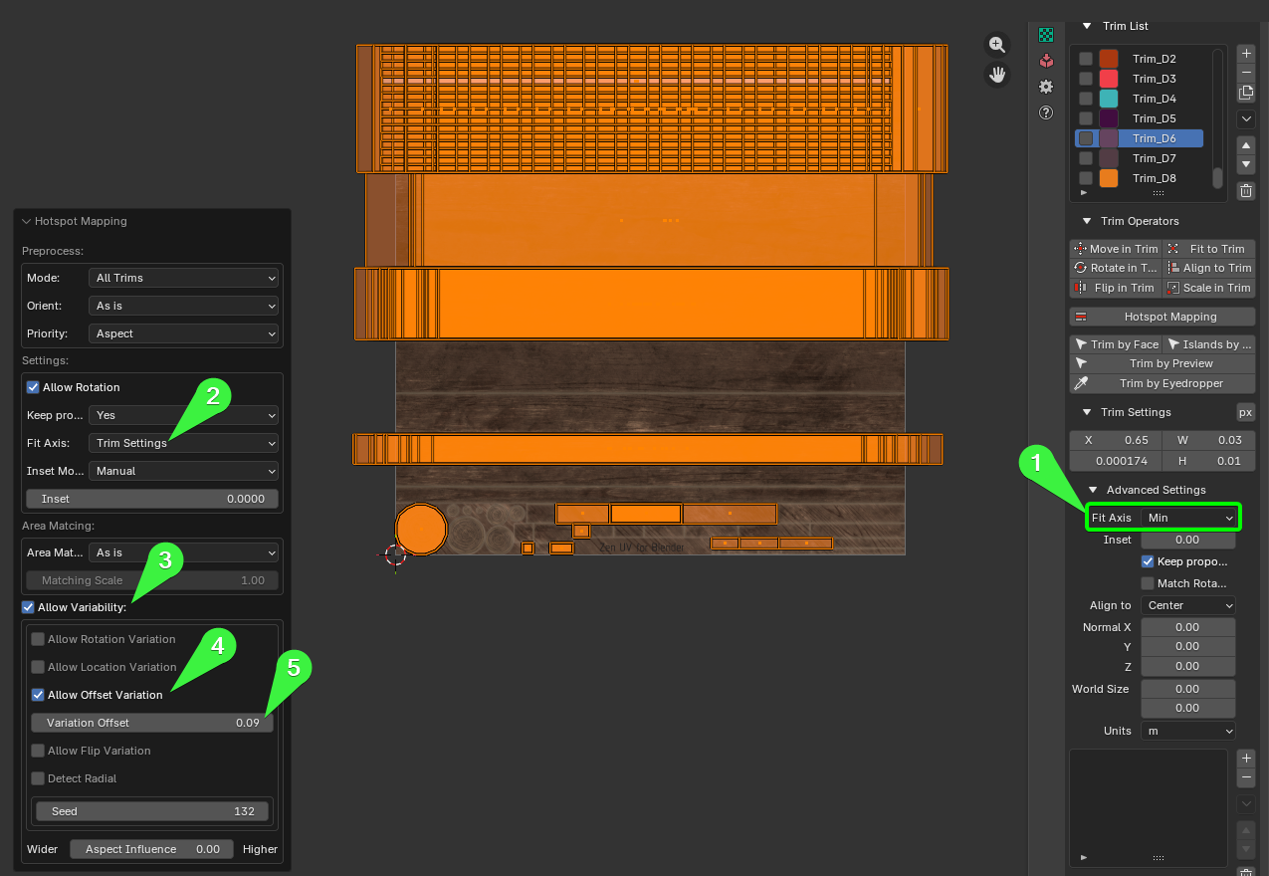This screenshot has width=1269, height=876.
Task: Click Trim by Eyedropper tool
Action: (1162, 383)
